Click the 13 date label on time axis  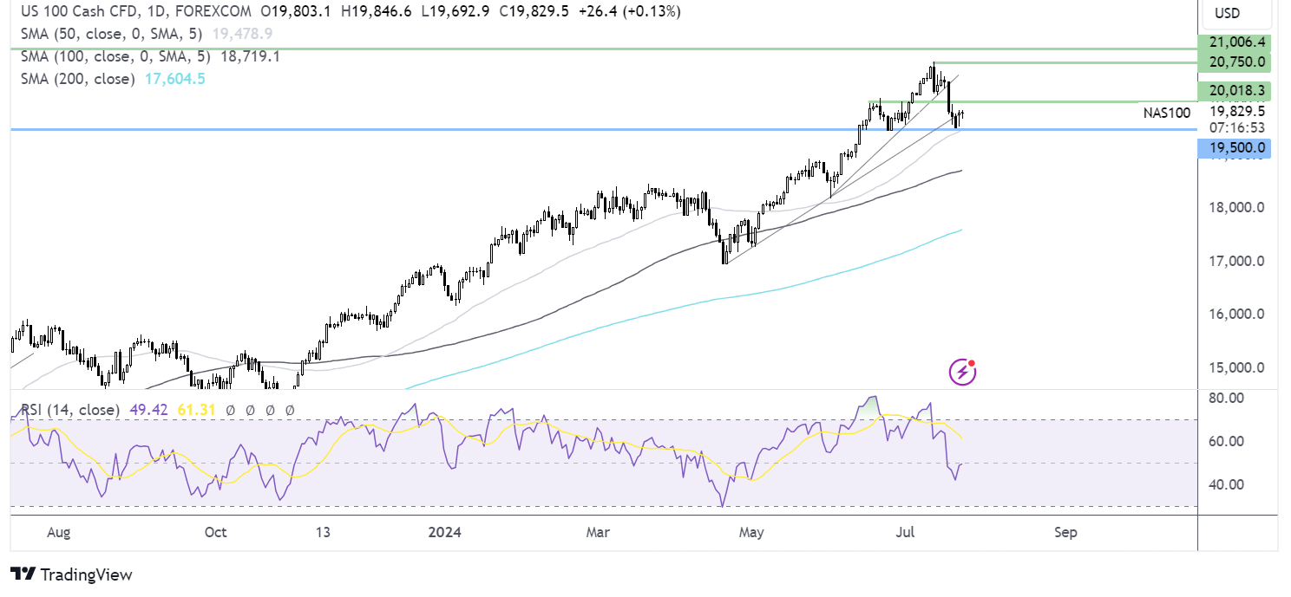(324, 532)
